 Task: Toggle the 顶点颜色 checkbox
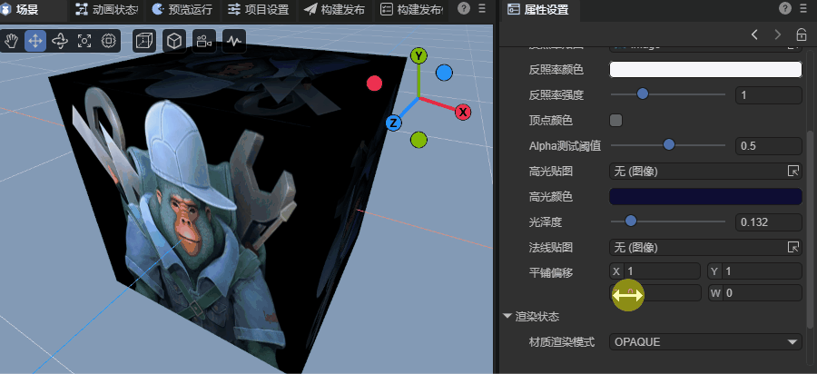[x=615, y=120]
